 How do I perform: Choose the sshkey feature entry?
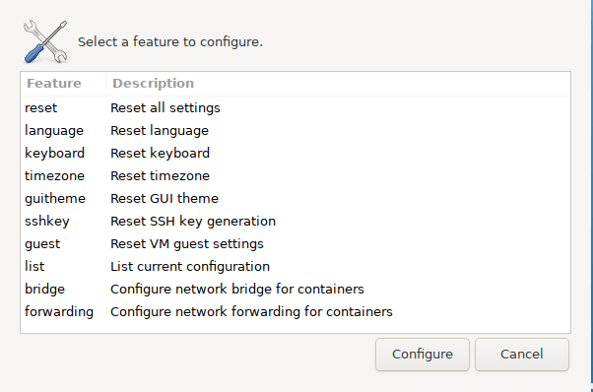(x=296, y=222)
